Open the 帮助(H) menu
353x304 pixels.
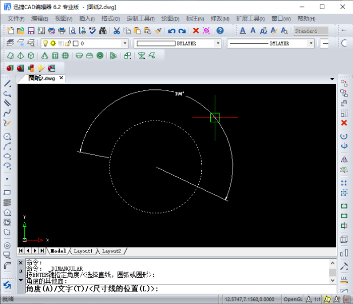[x=307, y=19]
